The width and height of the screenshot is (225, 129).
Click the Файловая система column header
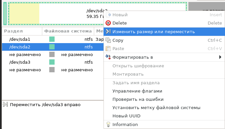[68, 31]
